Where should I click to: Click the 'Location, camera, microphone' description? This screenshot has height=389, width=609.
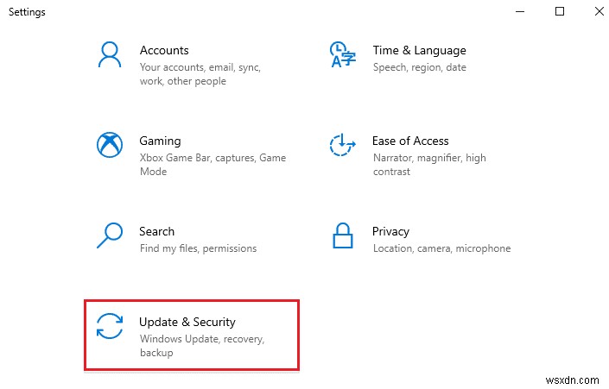(x=441, y=248)
